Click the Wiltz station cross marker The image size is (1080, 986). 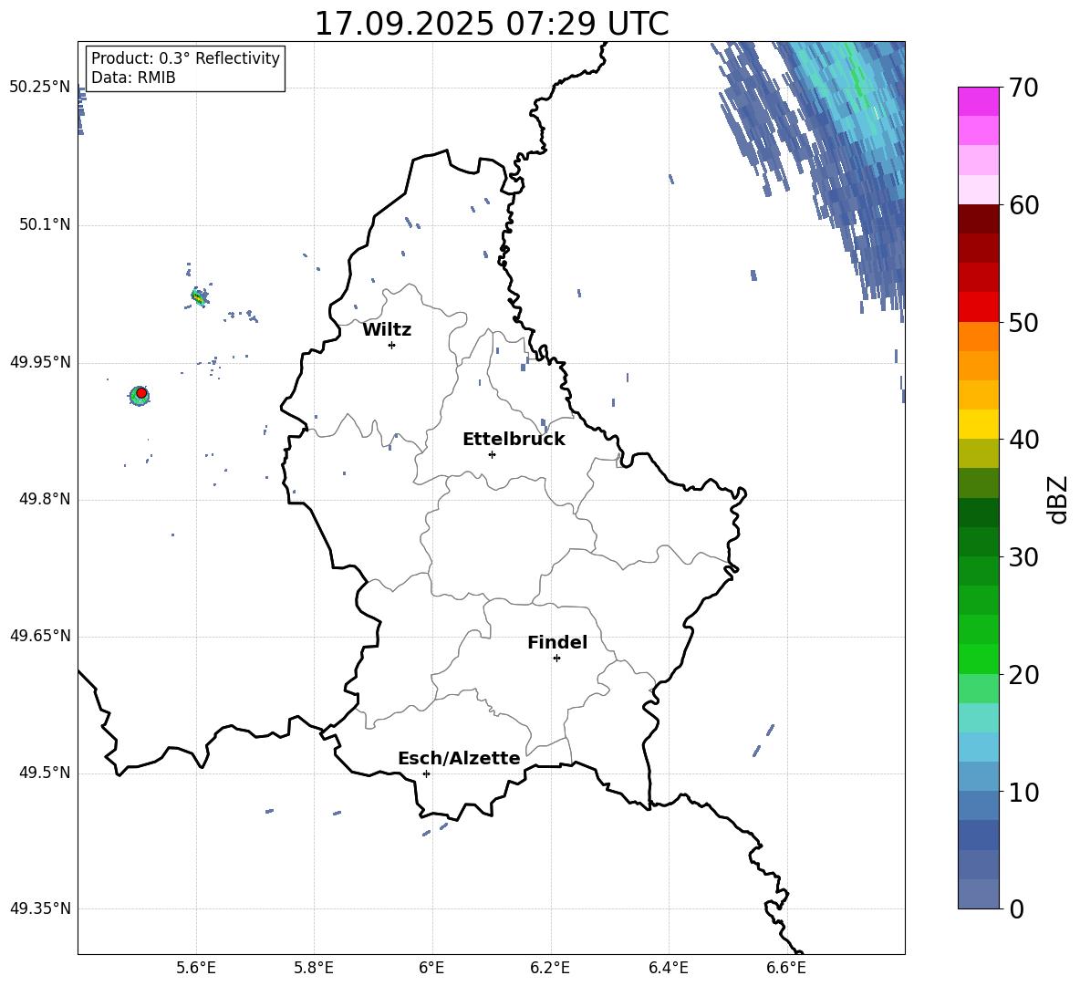pos(391,345)
